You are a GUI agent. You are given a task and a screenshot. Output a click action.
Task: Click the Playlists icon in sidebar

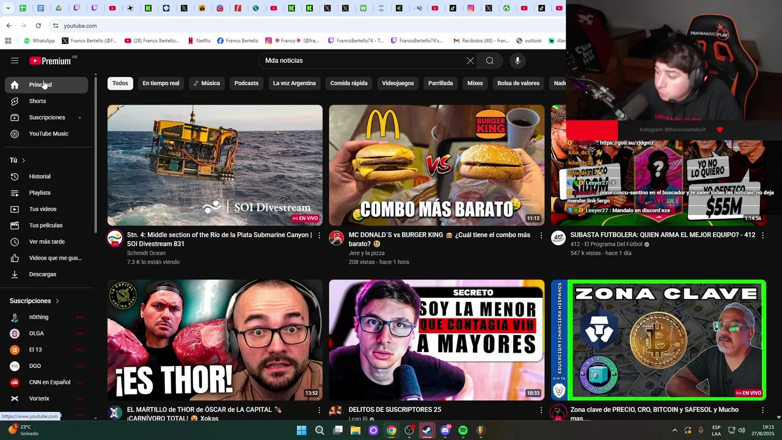click(15, 193)
